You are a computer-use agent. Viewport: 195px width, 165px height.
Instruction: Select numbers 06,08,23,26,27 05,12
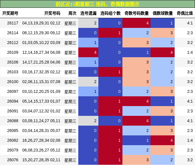click(x=41, y=150)
